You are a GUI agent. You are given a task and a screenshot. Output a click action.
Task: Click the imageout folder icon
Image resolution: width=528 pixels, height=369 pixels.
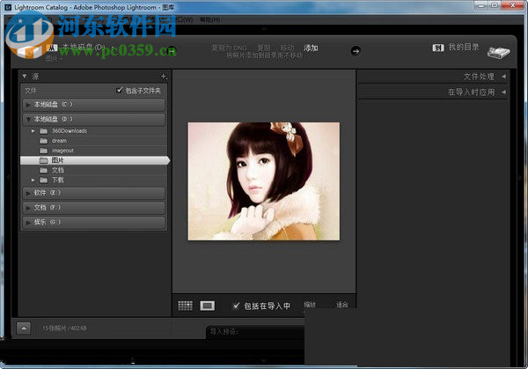(x=43, y=151)
